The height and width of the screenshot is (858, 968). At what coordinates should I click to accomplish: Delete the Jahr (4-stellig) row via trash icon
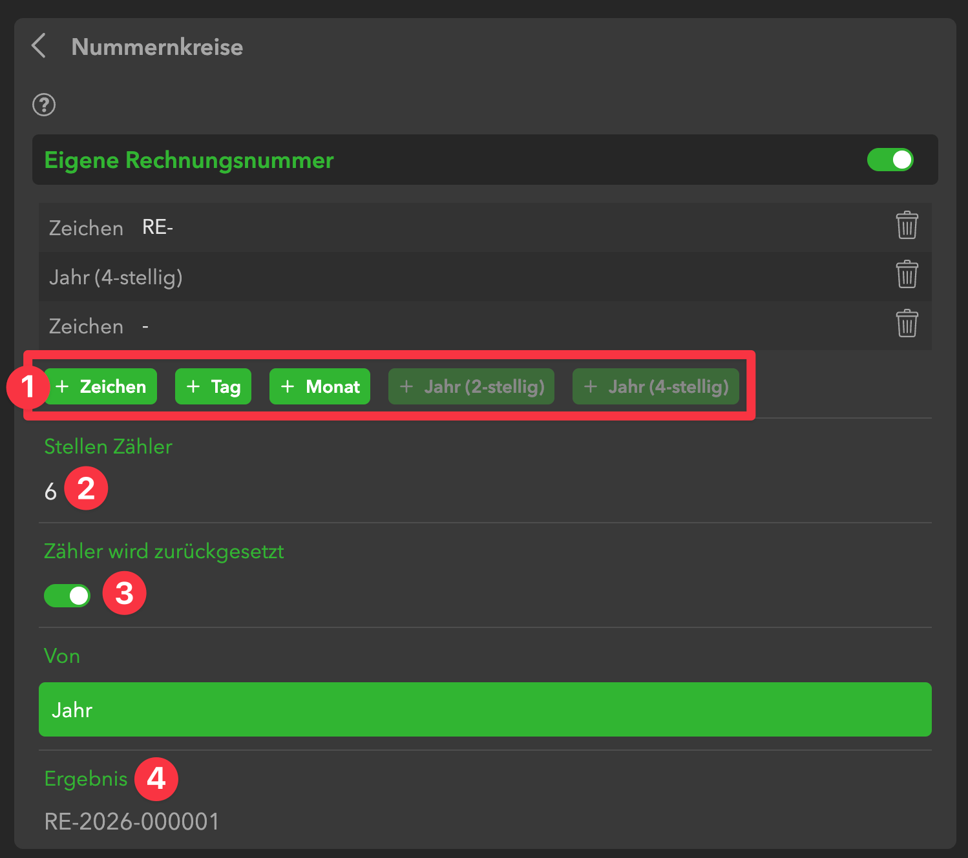[x=907, y=275]
